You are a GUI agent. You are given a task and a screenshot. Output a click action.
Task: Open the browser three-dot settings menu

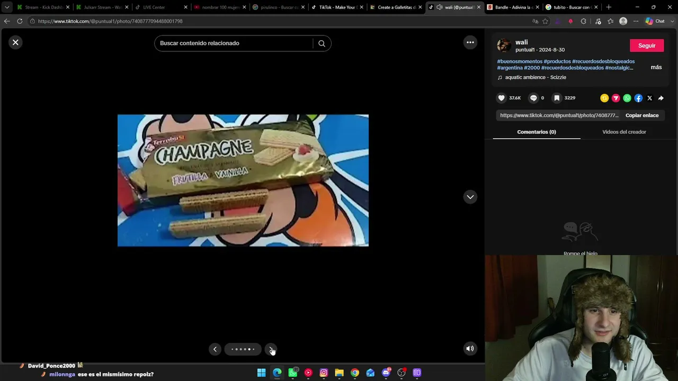tap(636, 21)
